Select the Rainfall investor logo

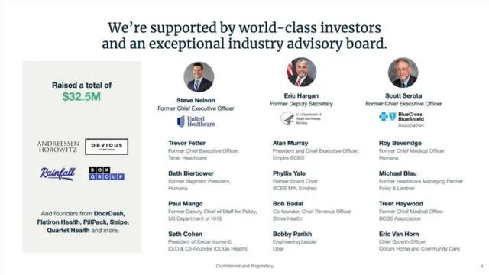pos(58,173)
